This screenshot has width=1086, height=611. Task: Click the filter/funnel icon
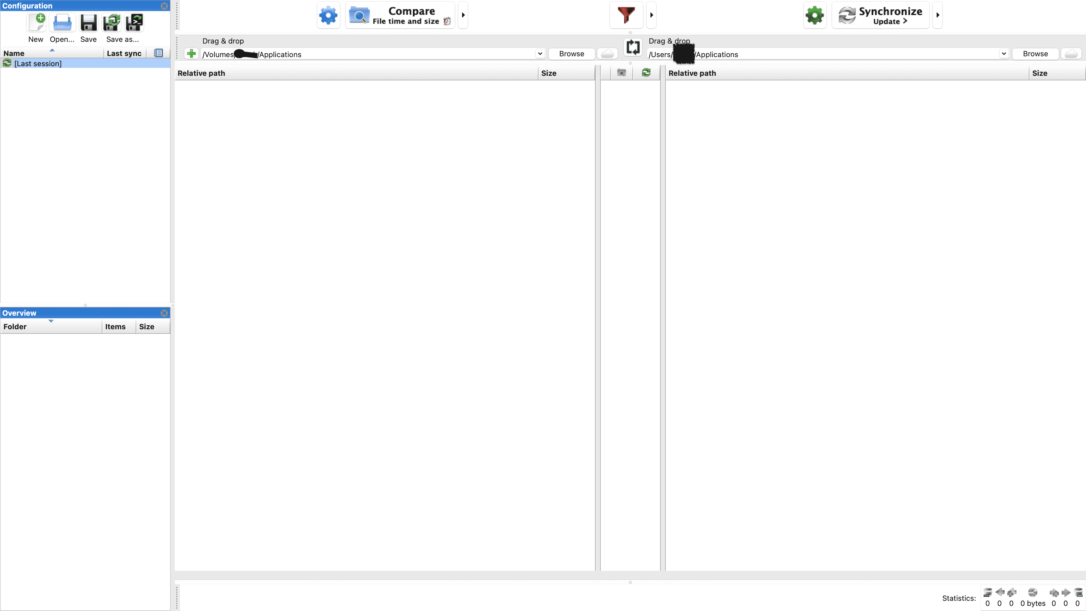(x=626, y=15)
